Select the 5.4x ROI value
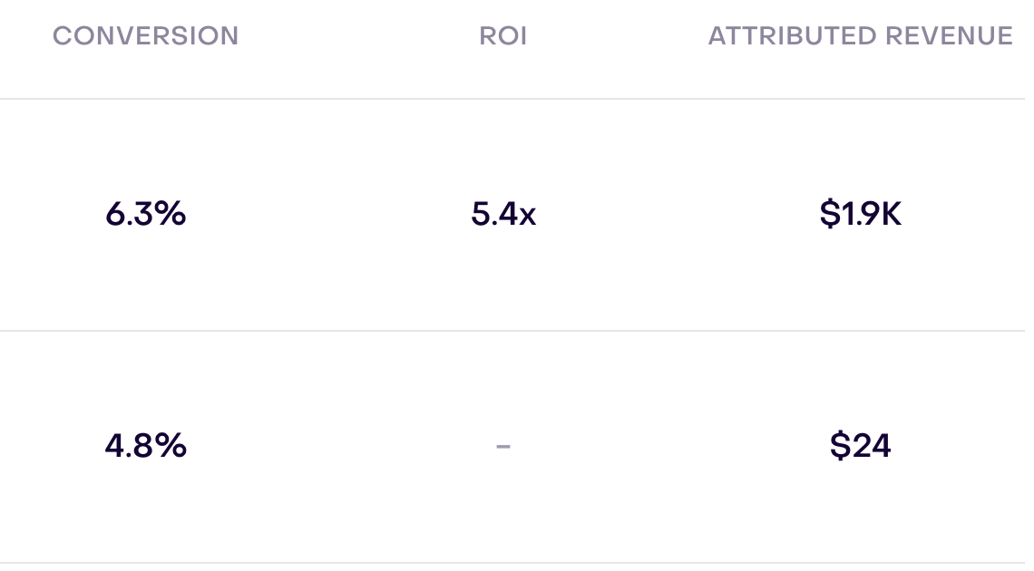This screenshot has height=571, width=1034. click(x=503, y=214)
